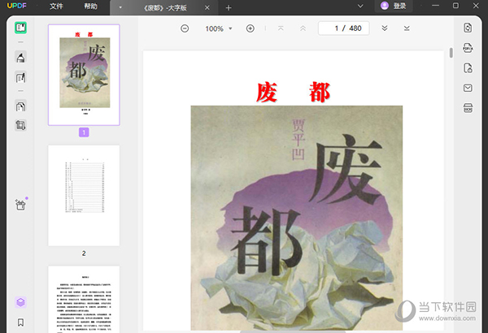
Task: Select the Comment highlighter tool
Action: 20,58
